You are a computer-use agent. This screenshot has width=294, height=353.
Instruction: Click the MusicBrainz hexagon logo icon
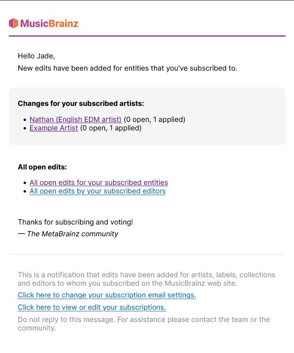[14, 23]
